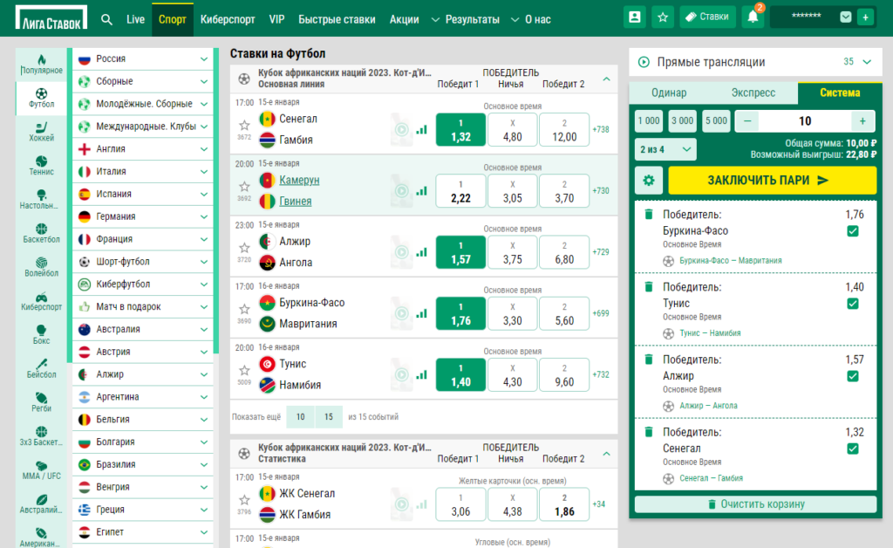
Task: Set stake with 5 000 quick button
Action: pyautogui.click(x=716, y=120)
